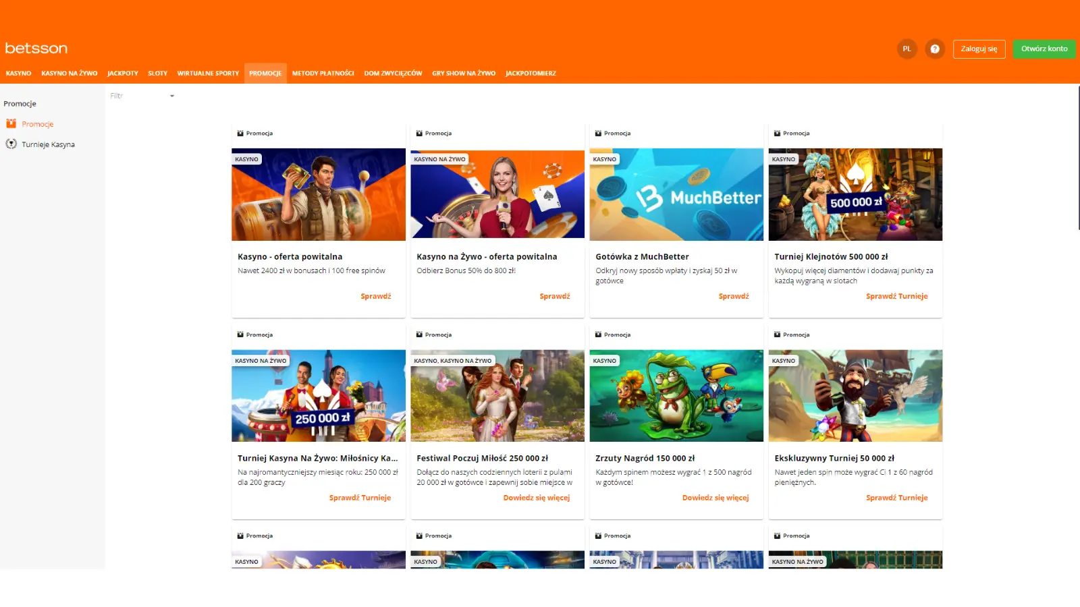The width and height of the screenshot is (1080, 607).
Task: Click the Zrzuty Nagród 150 000 zł title
Action: (645, 459)
